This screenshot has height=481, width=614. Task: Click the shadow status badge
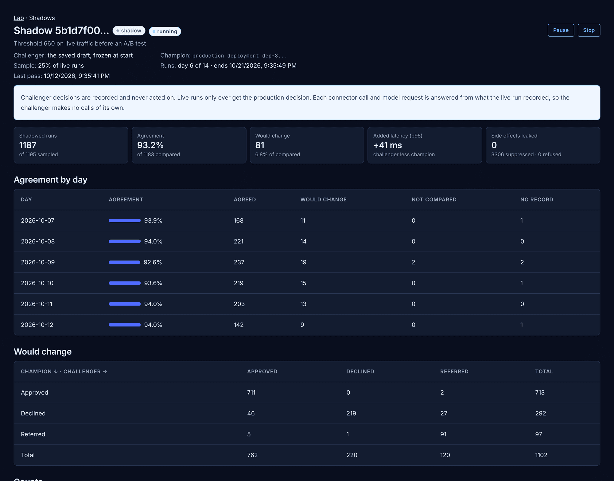tap(129, 31)
